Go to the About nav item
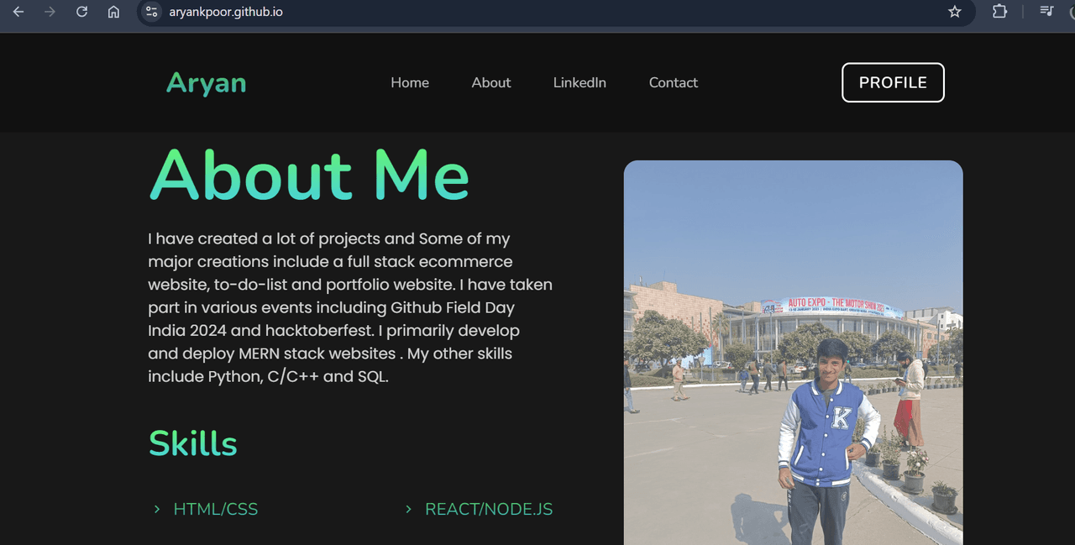 (x=491, y=82)
